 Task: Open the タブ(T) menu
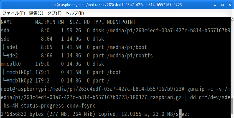[x=55, y=13]
